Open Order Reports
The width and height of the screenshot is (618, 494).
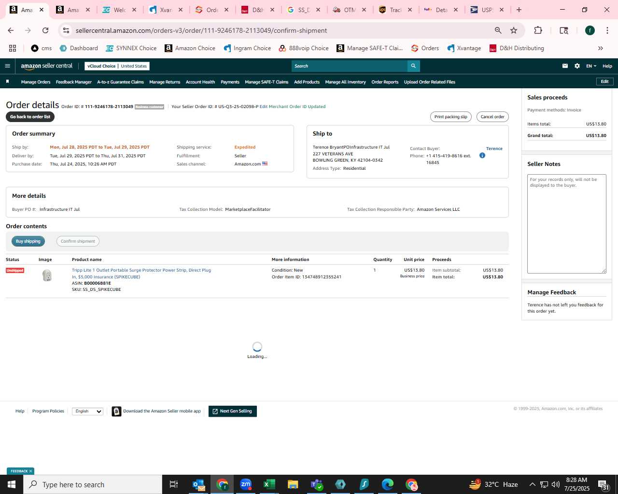[385, 82]
